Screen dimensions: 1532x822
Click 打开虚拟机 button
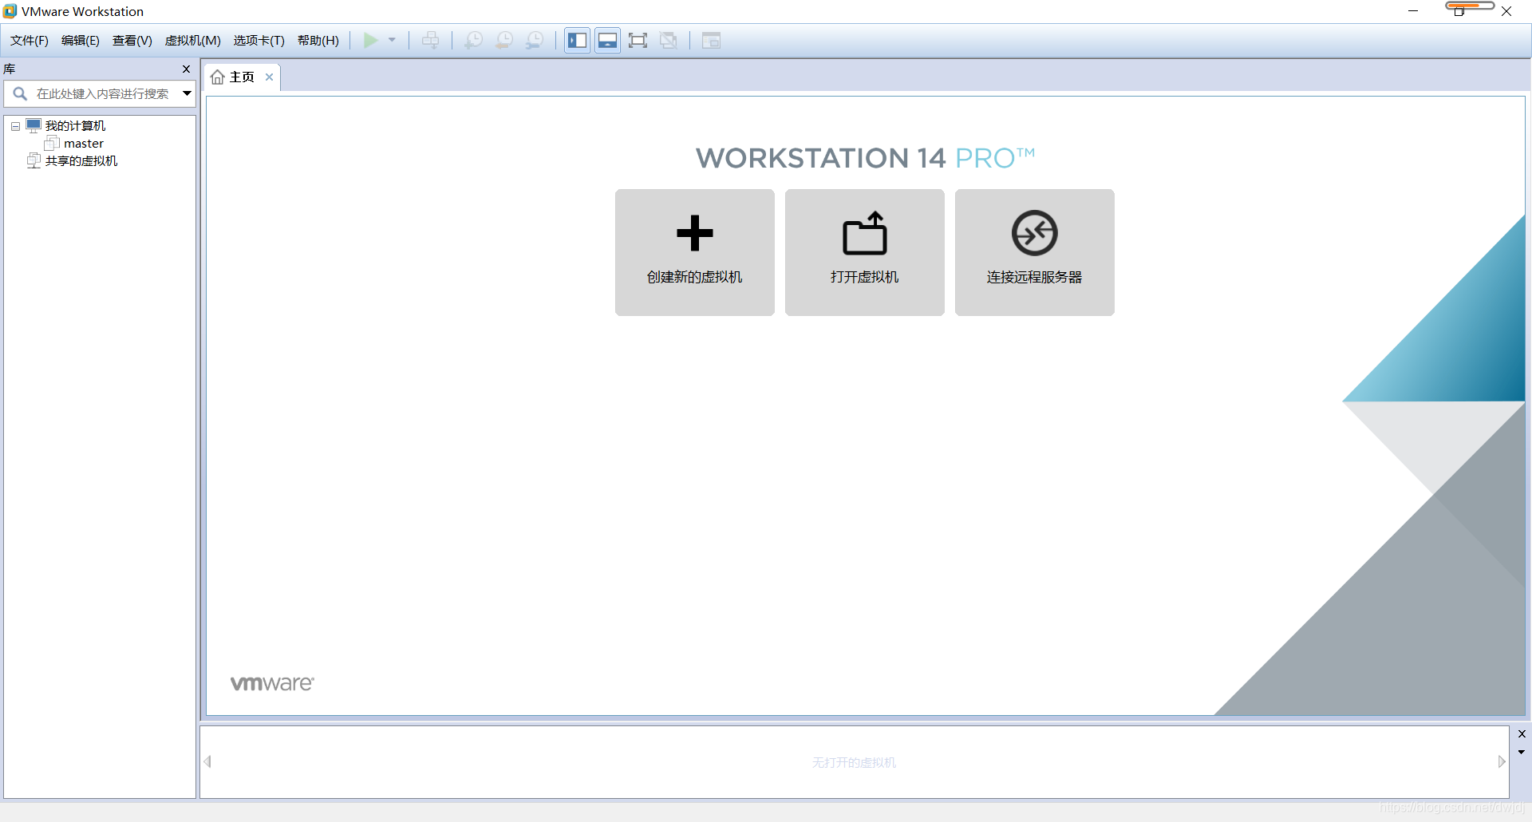coord(865,252)
